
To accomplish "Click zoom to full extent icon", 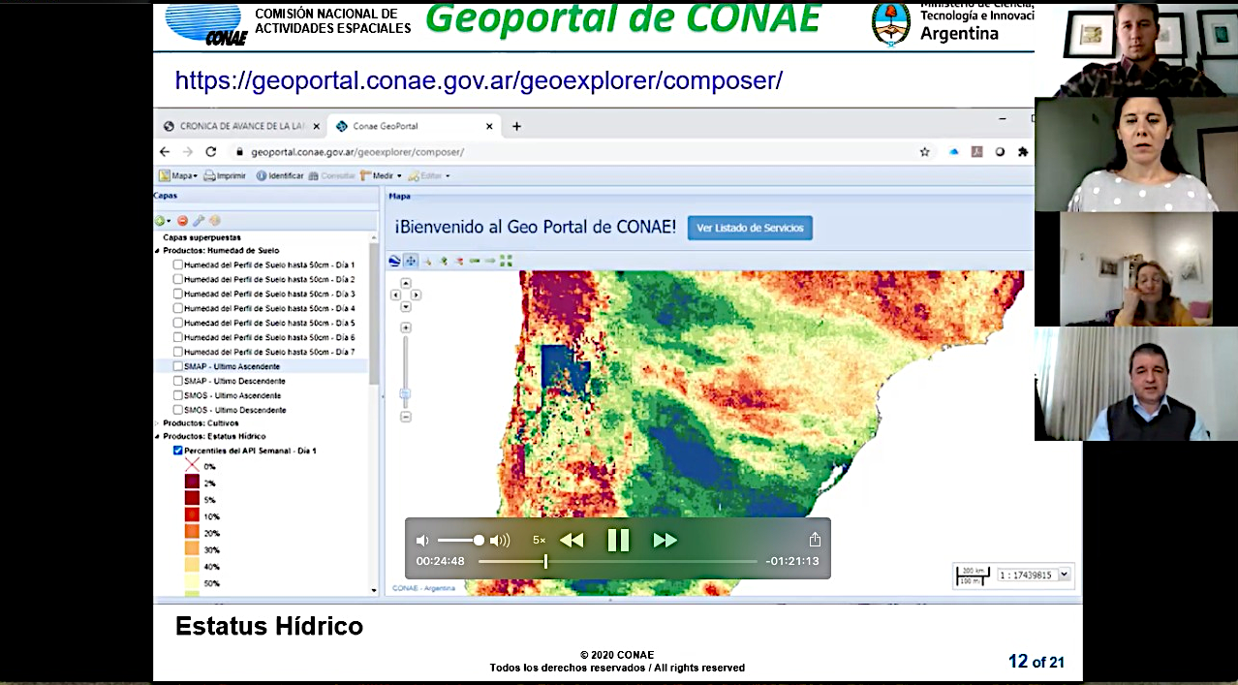I will pyautogui.click(x=506, y=261).
